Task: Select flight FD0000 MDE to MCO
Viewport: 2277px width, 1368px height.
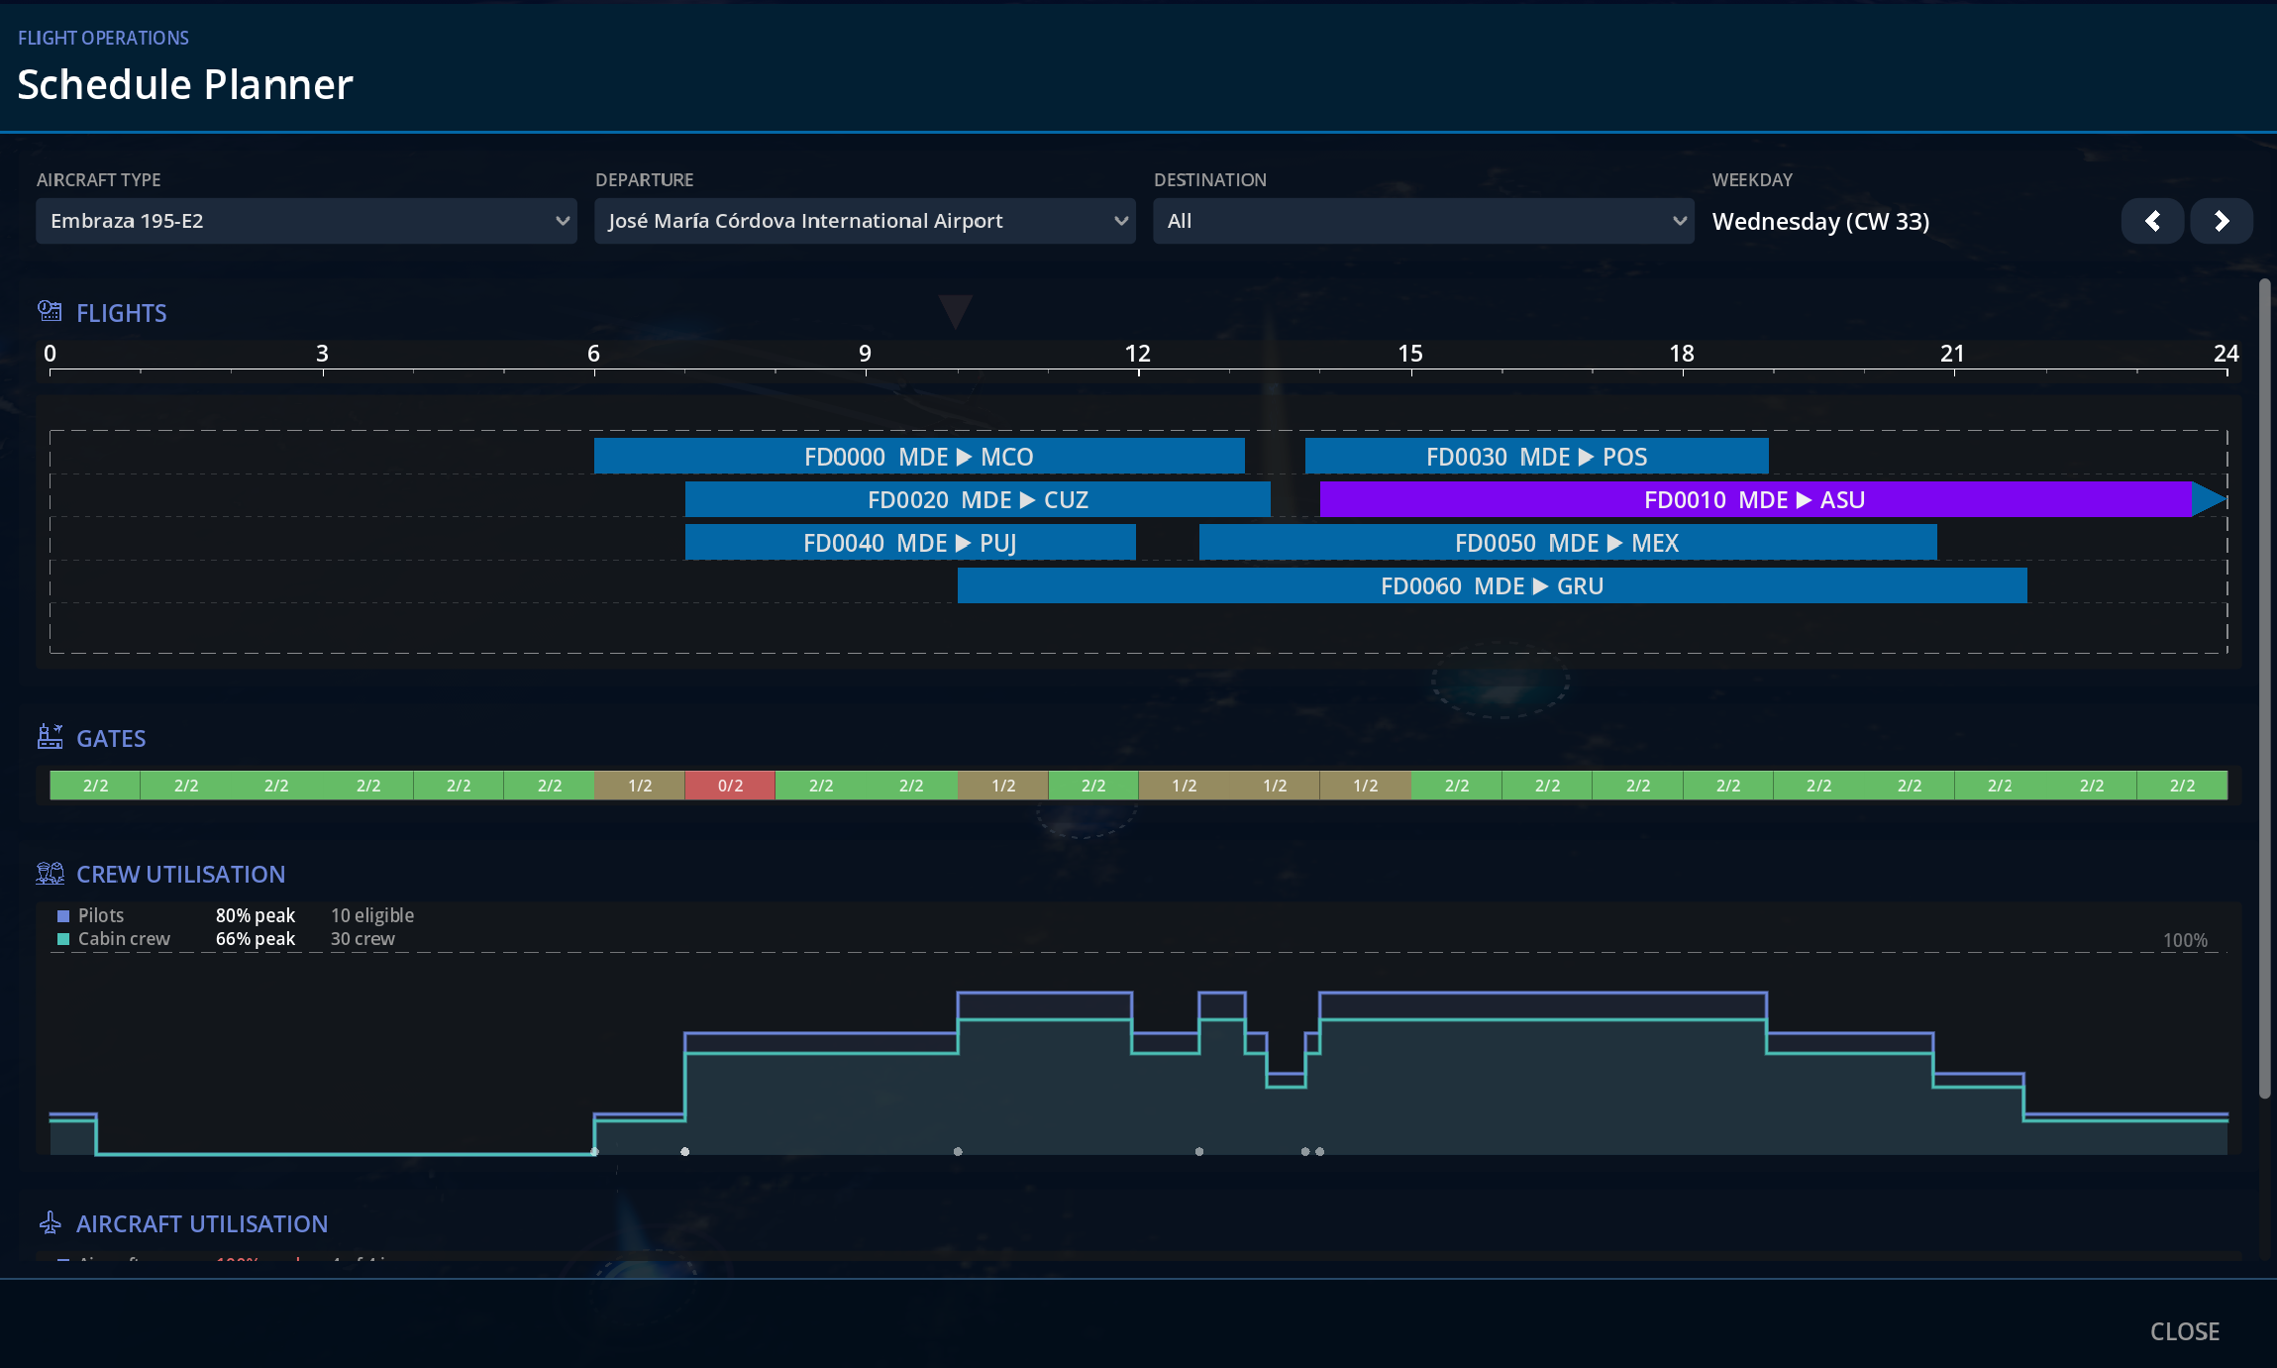Action: click(x=919, y=457)
